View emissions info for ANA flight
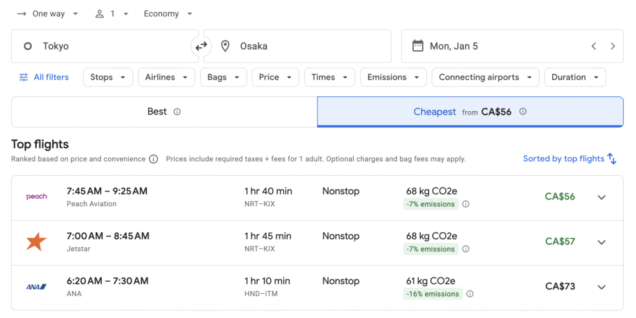The image size is (636, 318). [470, 294]
